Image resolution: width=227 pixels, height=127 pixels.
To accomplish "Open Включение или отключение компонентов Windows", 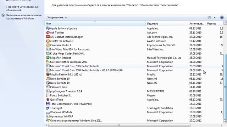I will 24,17.
